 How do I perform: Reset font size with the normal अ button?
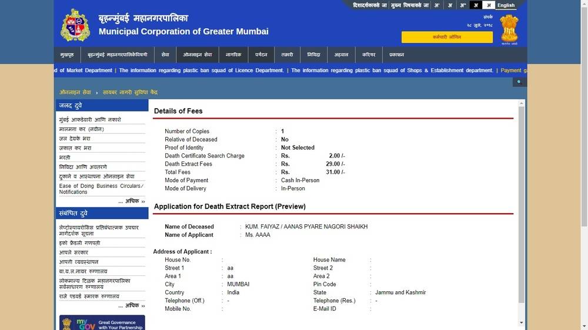tap(450, 5)
